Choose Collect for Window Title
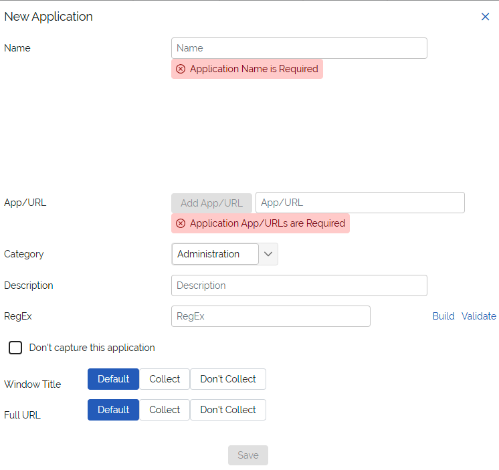This screenshot has height=470, width=499. click(x=165, y=379)
